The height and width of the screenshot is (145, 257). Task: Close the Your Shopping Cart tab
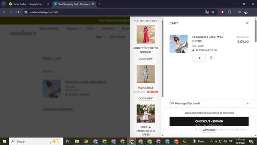pos(93,4)
